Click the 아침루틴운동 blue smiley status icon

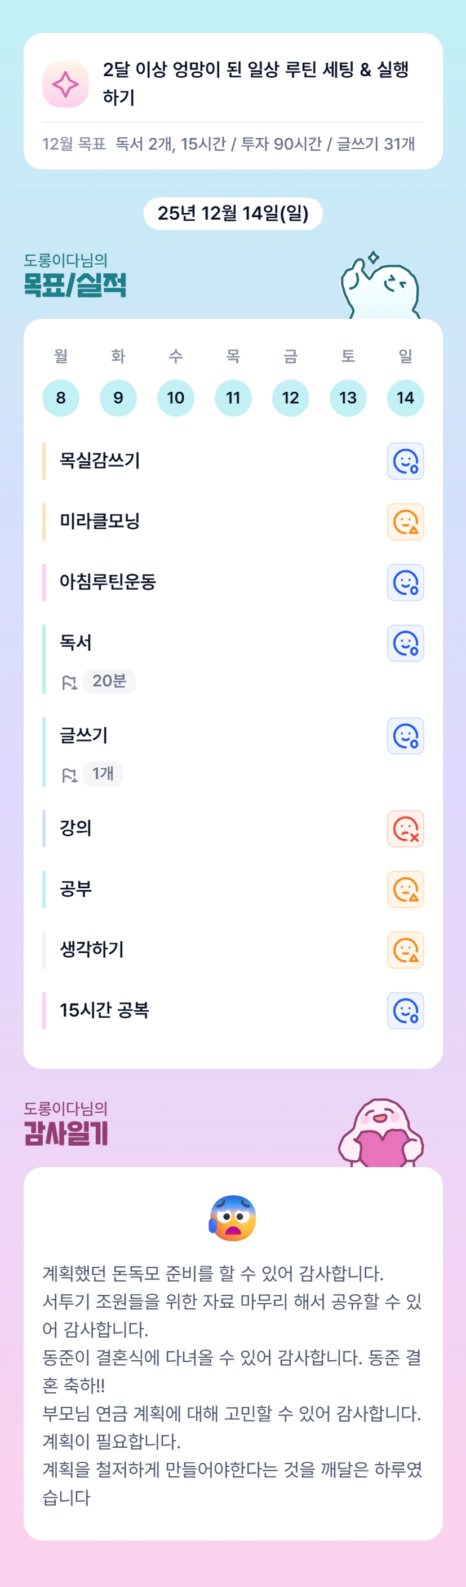click(405, 582)
